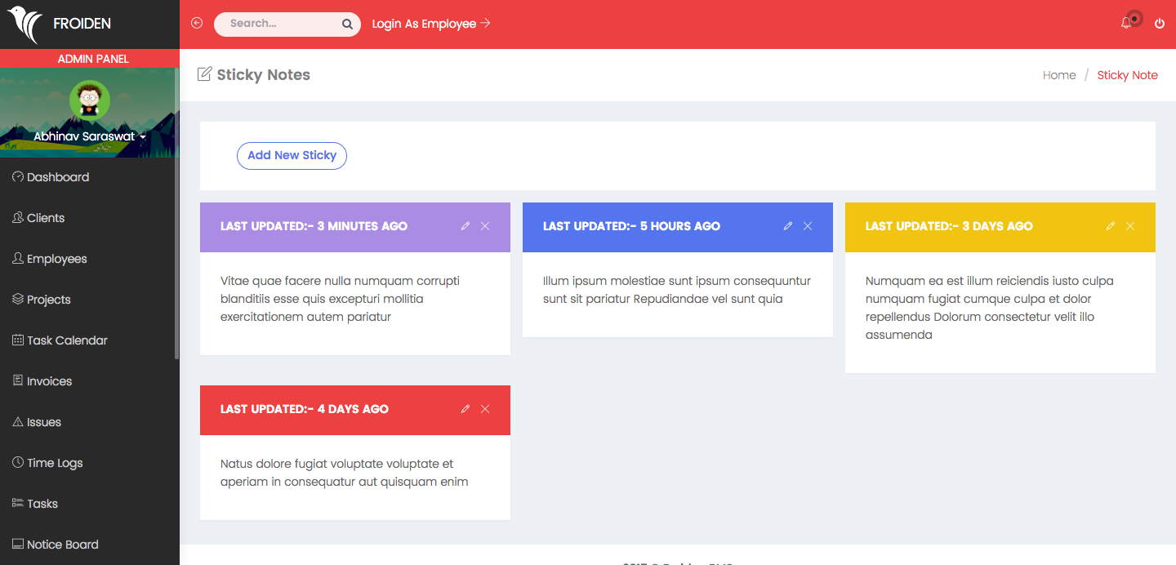Click the search magnifier icon

347,24
